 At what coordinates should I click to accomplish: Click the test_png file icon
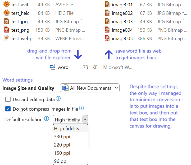[7, 30]
